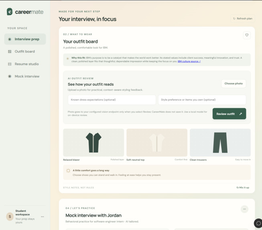Open the chat bubble widget
Viewport: 262px width, 230px height.
click(258, 223)
